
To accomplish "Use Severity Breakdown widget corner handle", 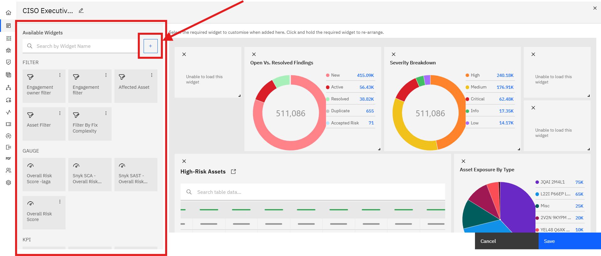I will [519, 149].
